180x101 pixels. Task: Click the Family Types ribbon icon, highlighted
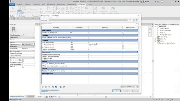pos(19,12)
